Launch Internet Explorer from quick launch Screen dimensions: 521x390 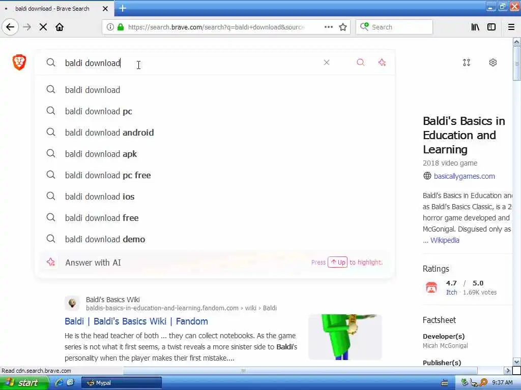click(59, 382)
